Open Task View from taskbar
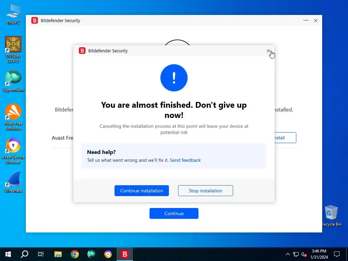The image size is (348, 261). point(41,254)
